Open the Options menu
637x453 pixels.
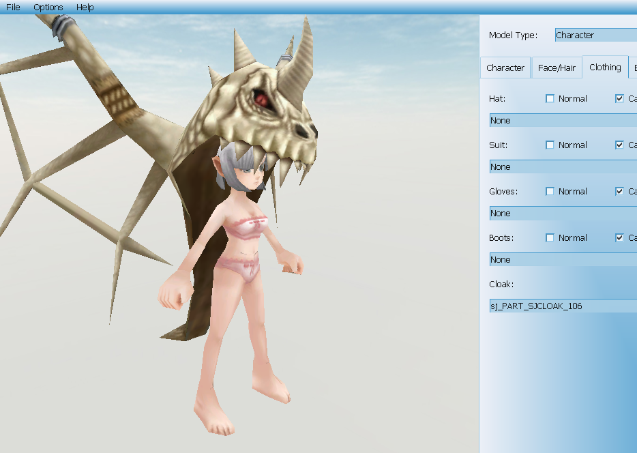click(48, 8)
